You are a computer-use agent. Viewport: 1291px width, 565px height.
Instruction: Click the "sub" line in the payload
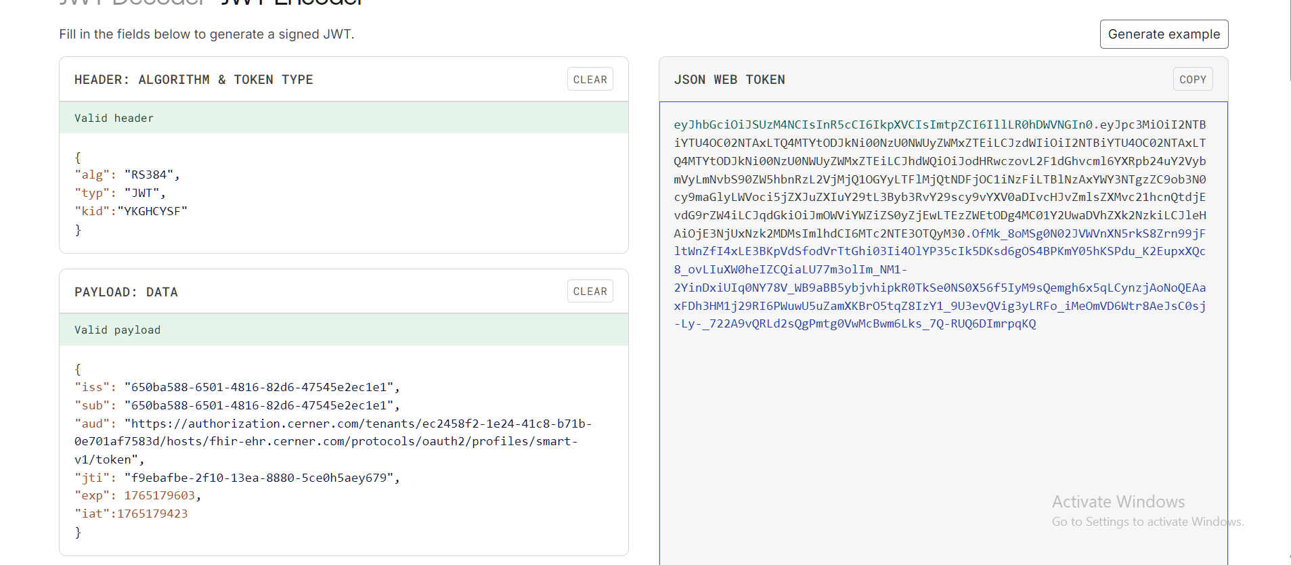[x=237, y=406]
